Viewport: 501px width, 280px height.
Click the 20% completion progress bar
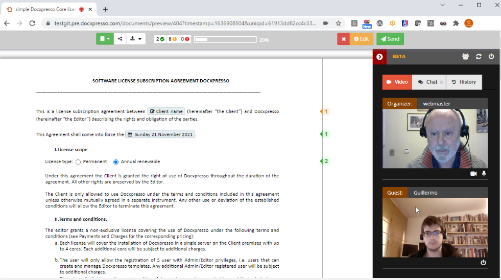click(x=225, y=40)
